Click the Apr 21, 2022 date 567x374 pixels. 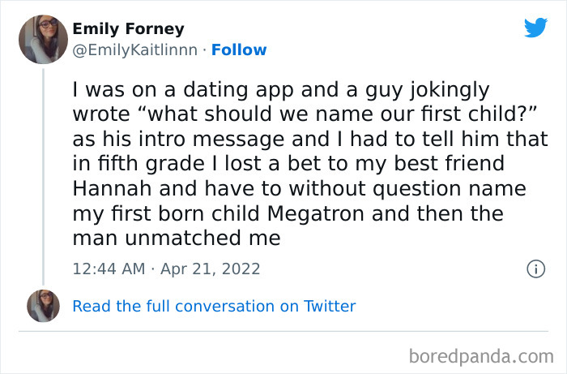[x=212, y=269]
